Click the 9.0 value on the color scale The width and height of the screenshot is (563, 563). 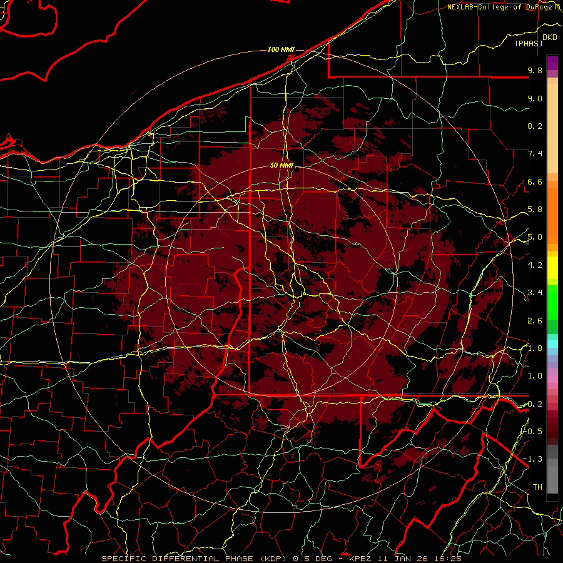click(535, 98)
